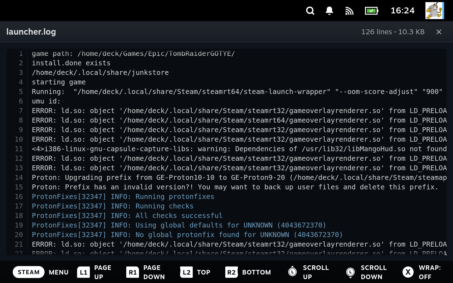
Task: Select line 21 ld.so error
Action: [239, 244]
